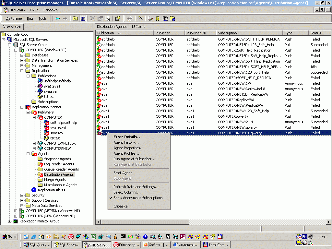Image resolution: width=332 pixels, height=249 pixels.
Task: Select the Snapshot Agents tree item
Action: point(57,159)
